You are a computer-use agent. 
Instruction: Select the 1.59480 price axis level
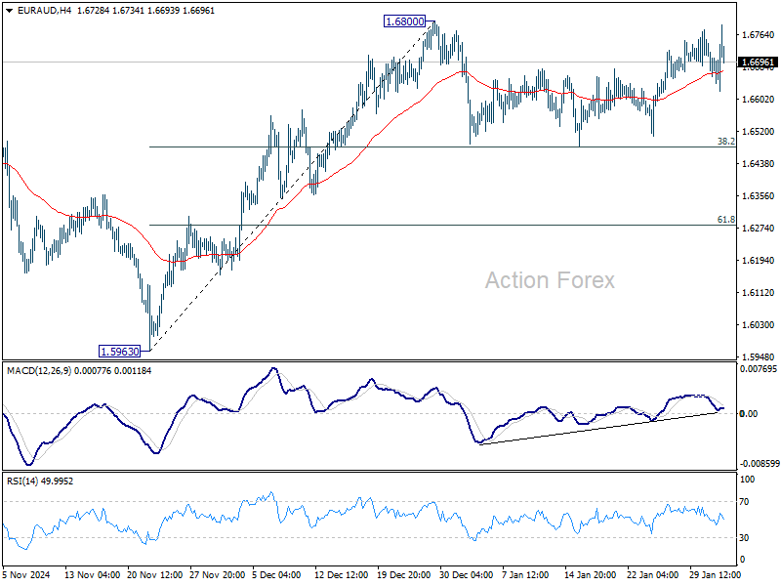759,356
